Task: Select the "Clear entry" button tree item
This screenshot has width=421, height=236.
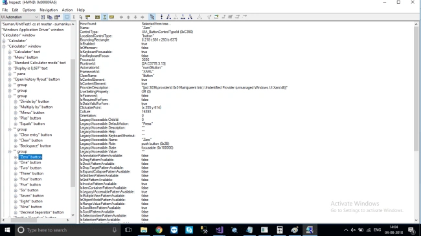Action: click(x=35, y=135)
